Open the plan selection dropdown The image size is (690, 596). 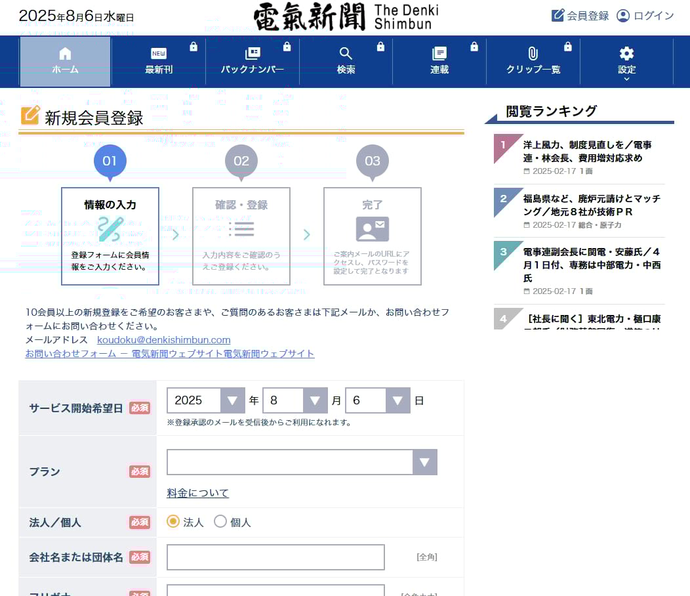[x=302, y=462]
